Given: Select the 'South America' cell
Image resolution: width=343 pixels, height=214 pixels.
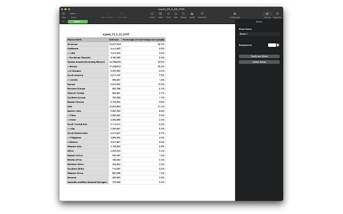Looking at the screenshot, I should pos(87,75).
